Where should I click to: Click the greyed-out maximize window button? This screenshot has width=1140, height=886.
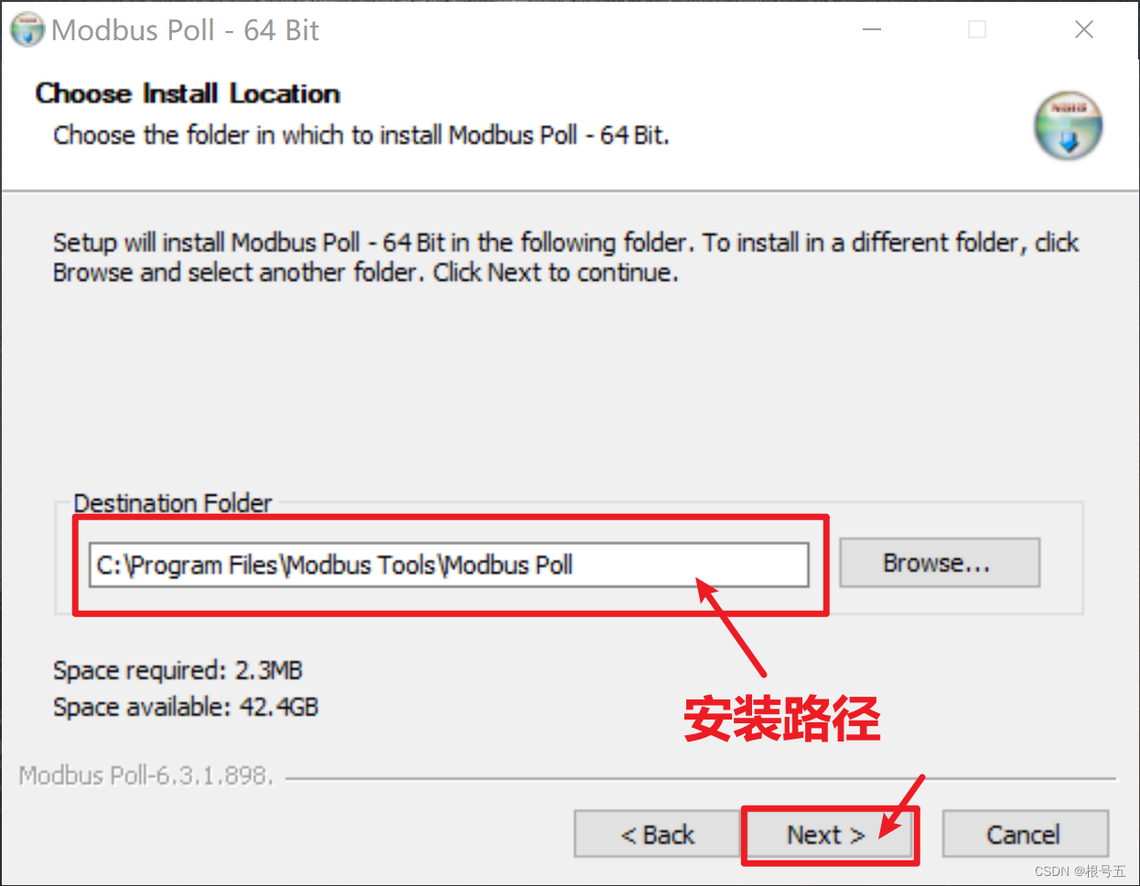pyautogui.click(x=977, y=30)
